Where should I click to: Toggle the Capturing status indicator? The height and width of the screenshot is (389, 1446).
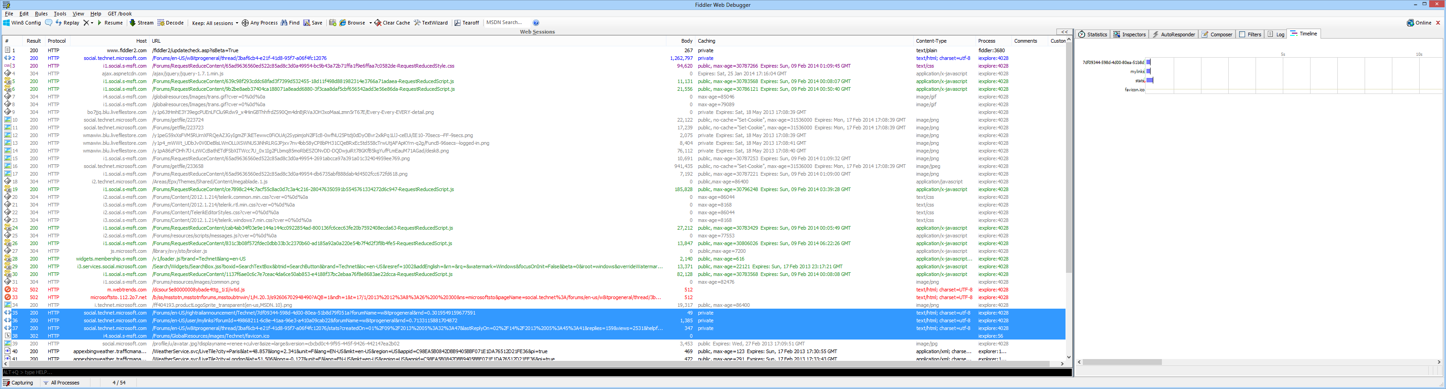tap(19, 383)
